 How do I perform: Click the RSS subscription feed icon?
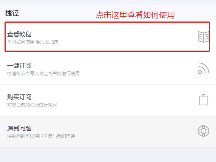204,68
